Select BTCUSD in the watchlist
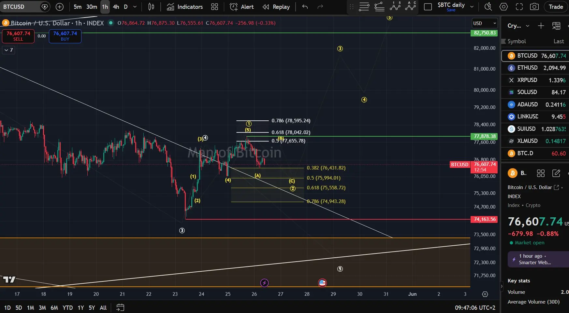The height and width of the screenshot is (313, 569). point(535,56)
